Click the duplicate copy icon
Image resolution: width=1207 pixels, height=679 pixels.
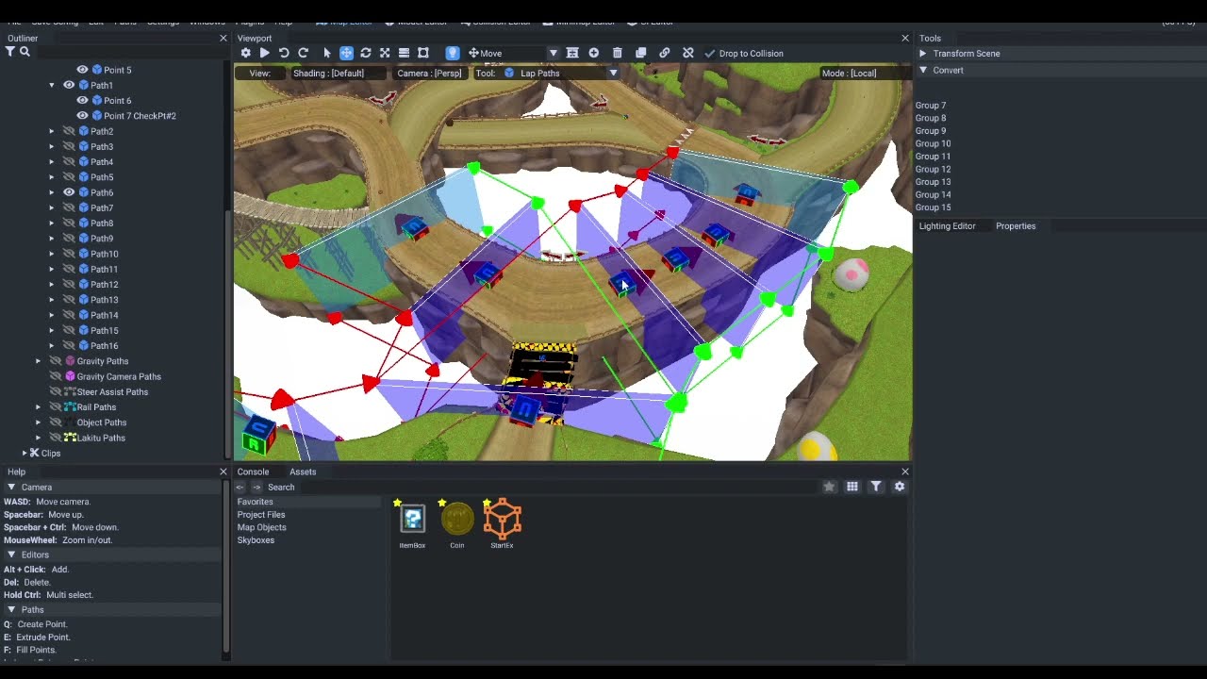coord(641,54)
